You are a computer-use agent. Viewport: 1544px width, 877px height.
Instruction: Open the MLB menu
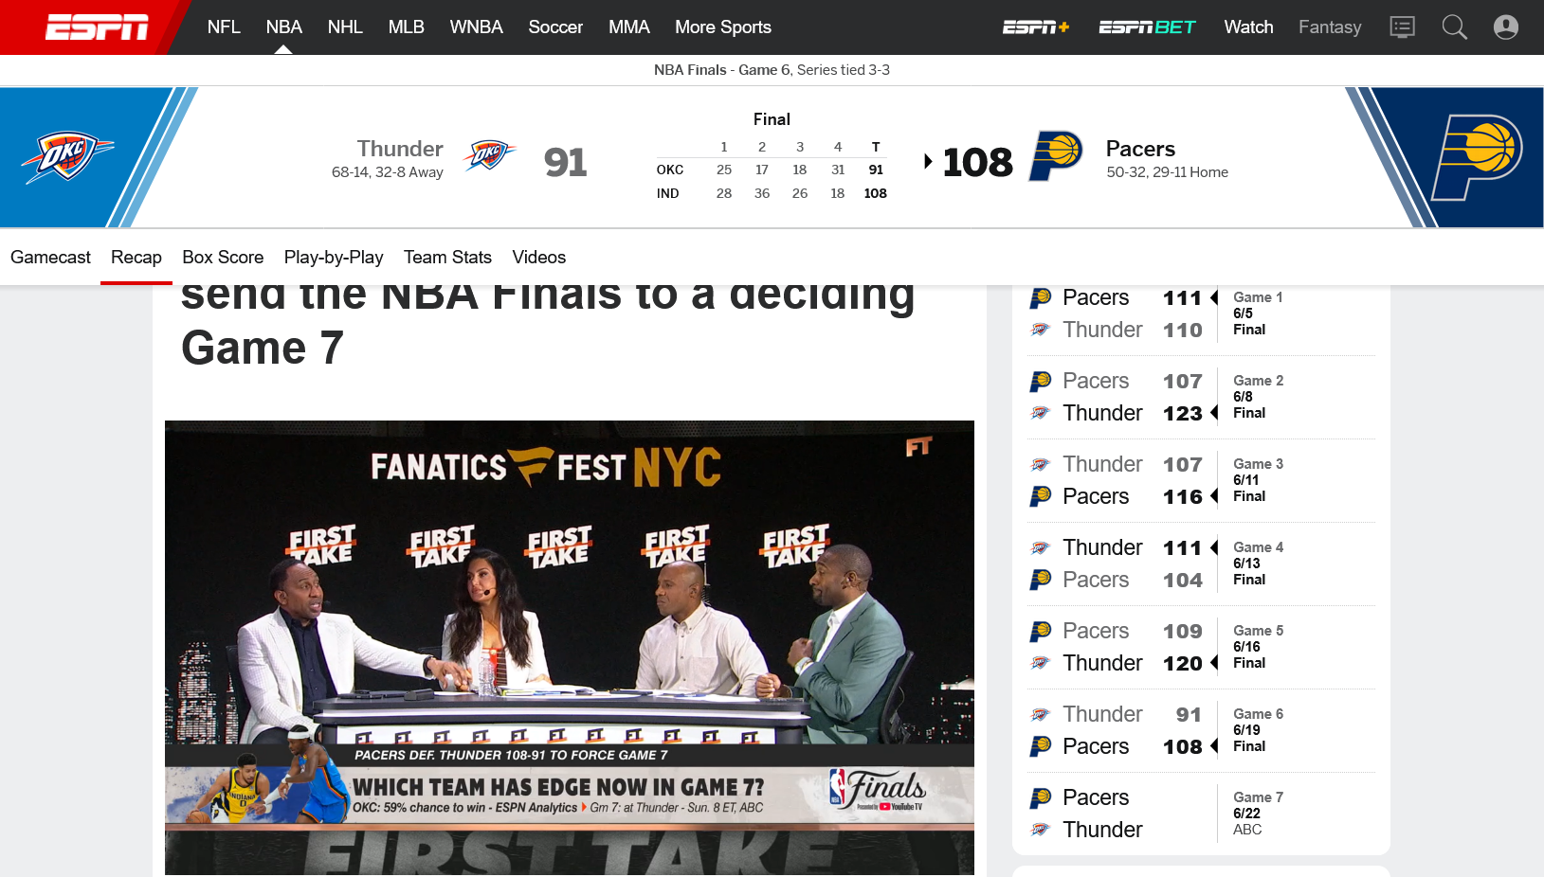tap(406, 27)
